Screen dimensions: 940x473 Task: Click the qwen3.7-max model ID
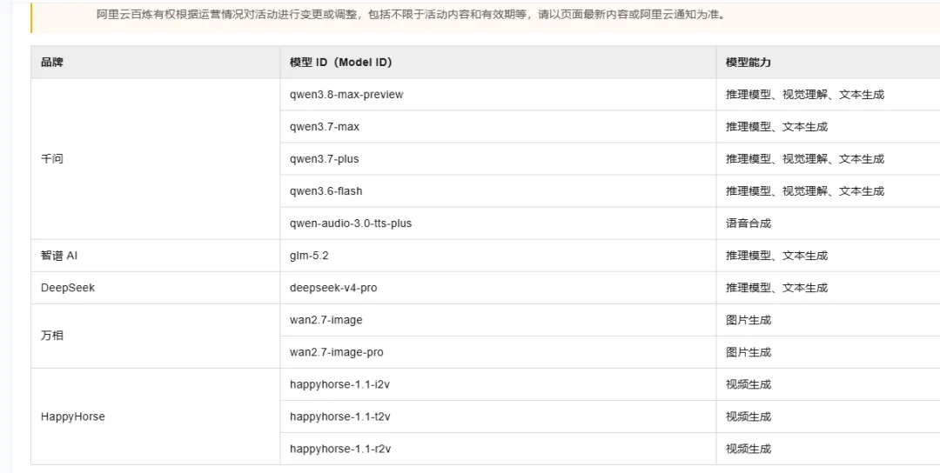coord(325,127)
